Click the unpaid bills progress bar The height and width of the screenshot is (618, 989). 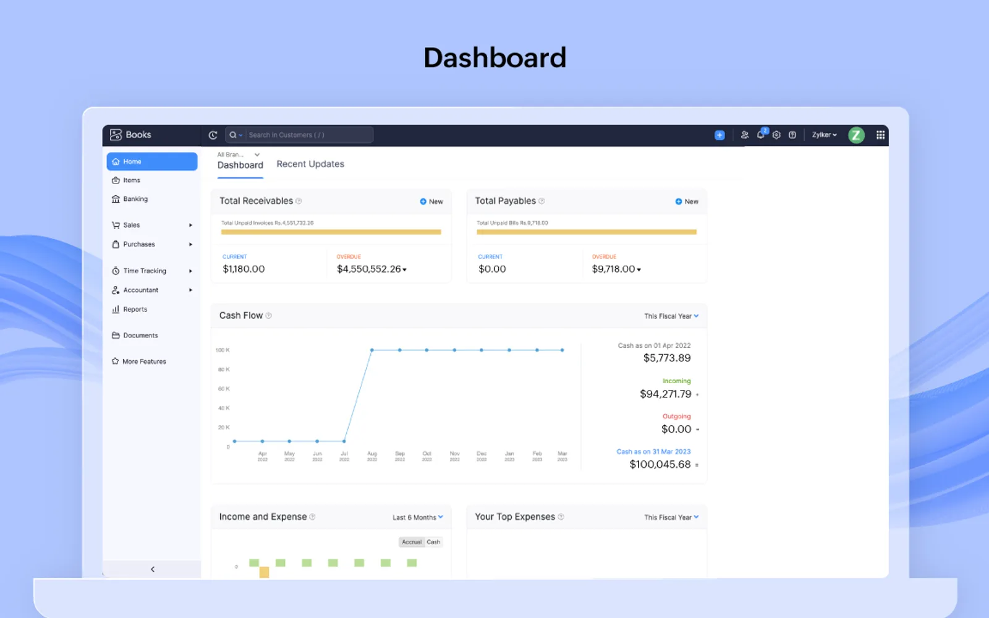(587, 232)
